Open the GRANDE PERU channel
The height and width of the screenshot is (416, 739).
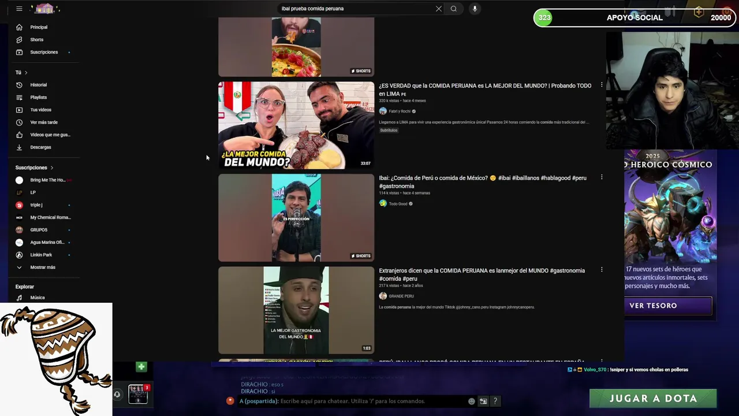tap(401, 296)
